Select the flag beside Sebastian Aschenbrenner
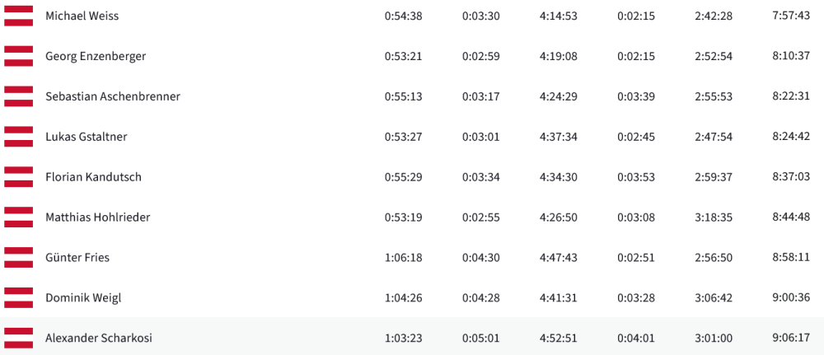Viewport: 824px width, 355px height. (x=18, y=96)
